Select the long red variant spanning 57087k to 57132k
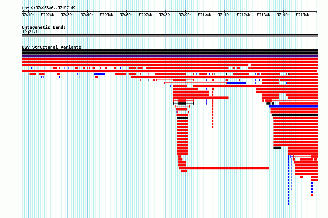This screenshot has height=218, width=328. [224, 168]
